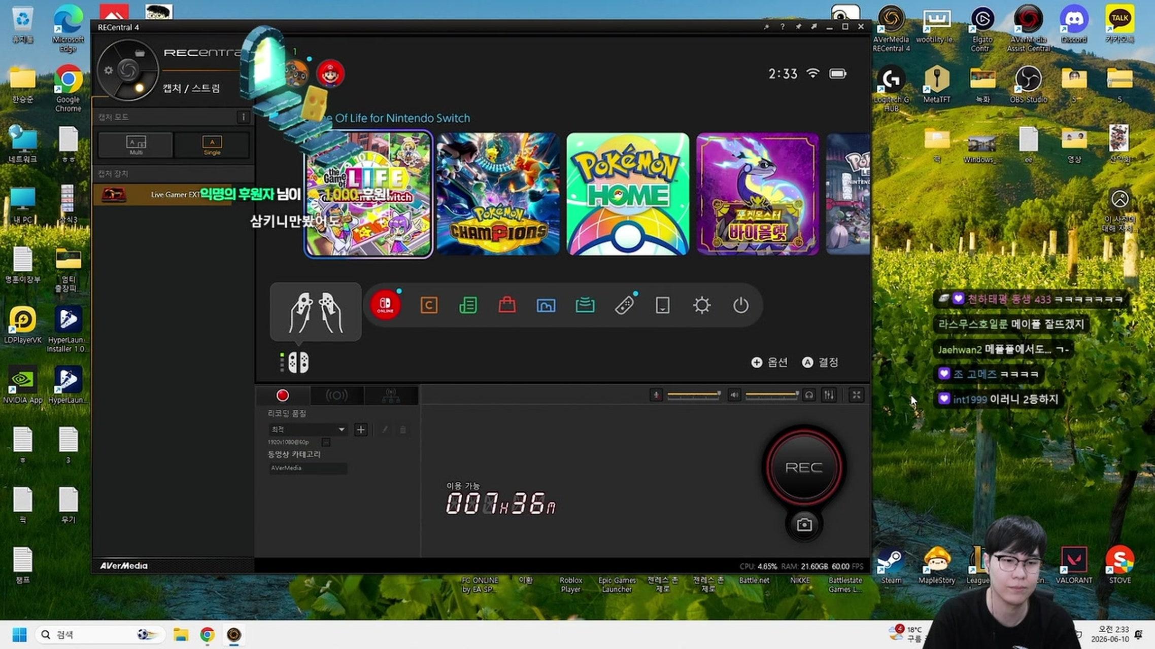Click the AVerMedia video category field
This screenshot has width=1155, height=649.
(308, 468)
